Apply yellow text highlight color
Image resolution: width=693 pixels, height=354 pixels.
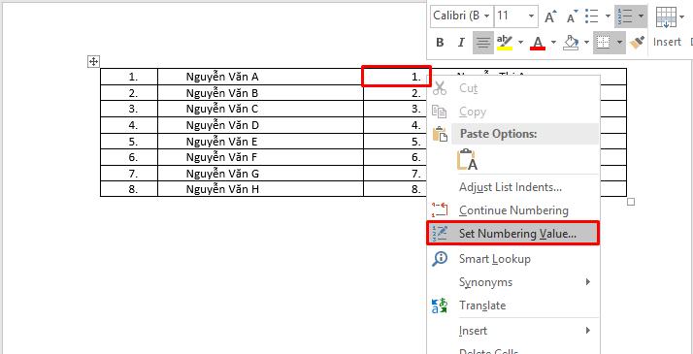tap(505, 43)
